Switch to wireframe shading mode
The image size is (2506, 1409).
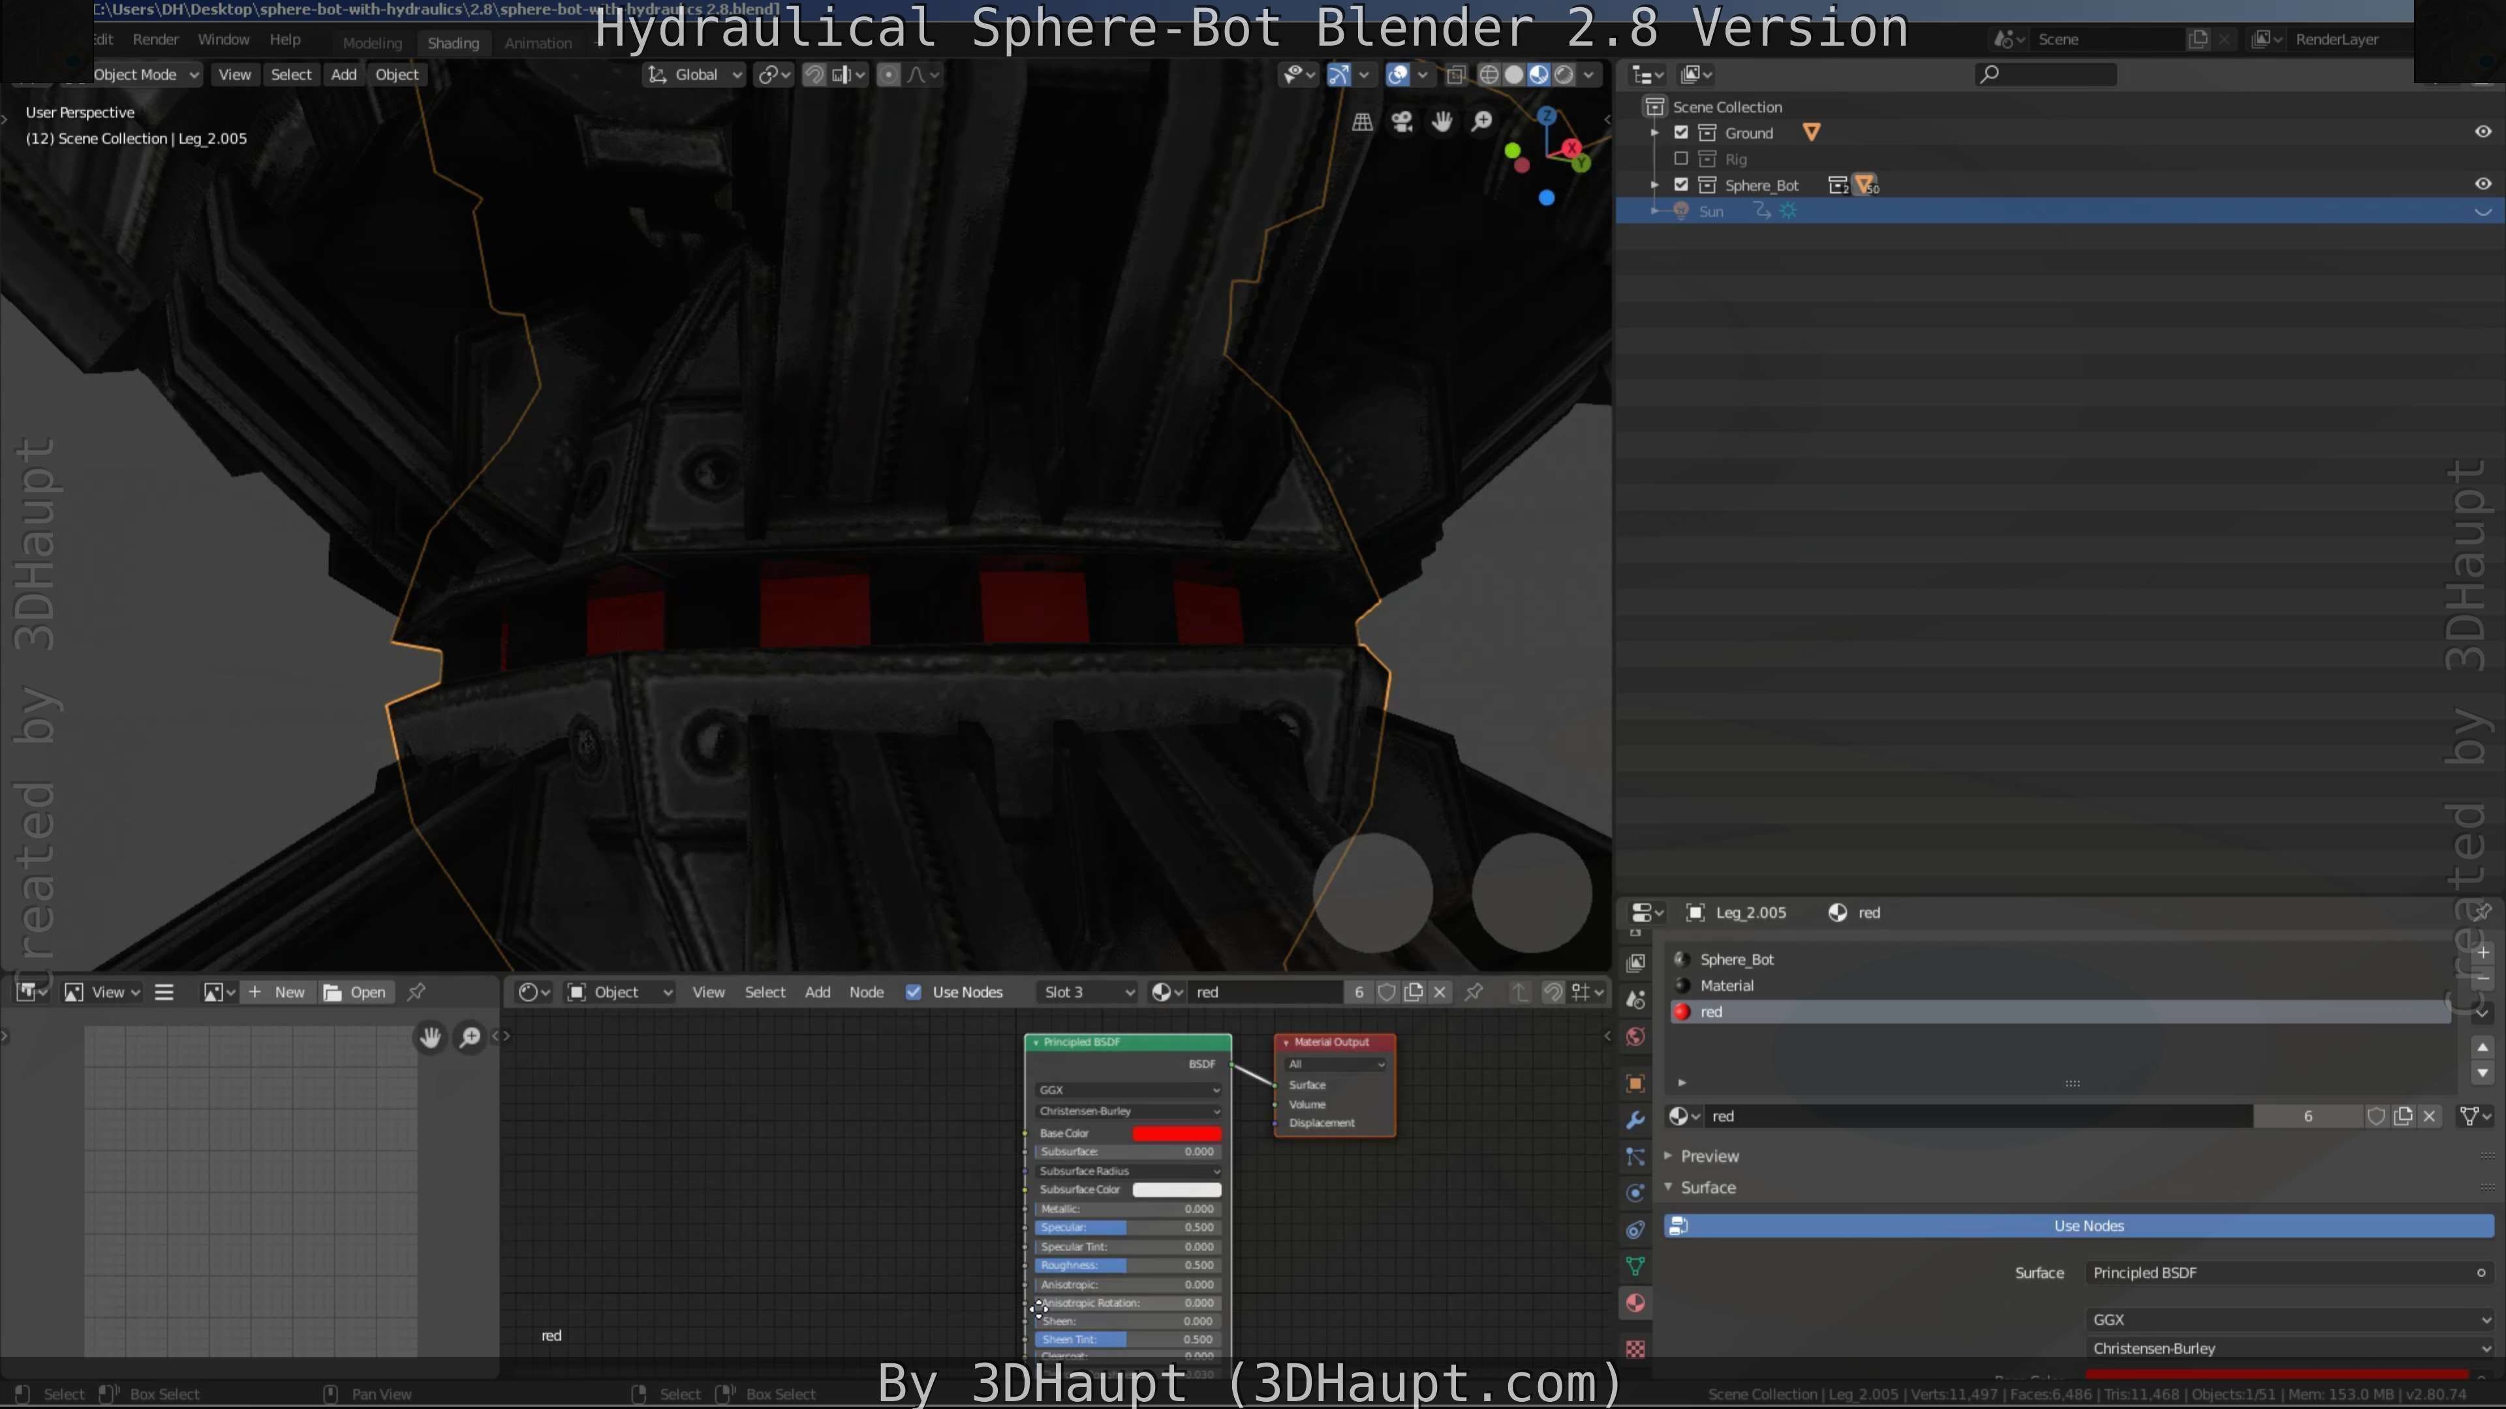click(1489, 75)
